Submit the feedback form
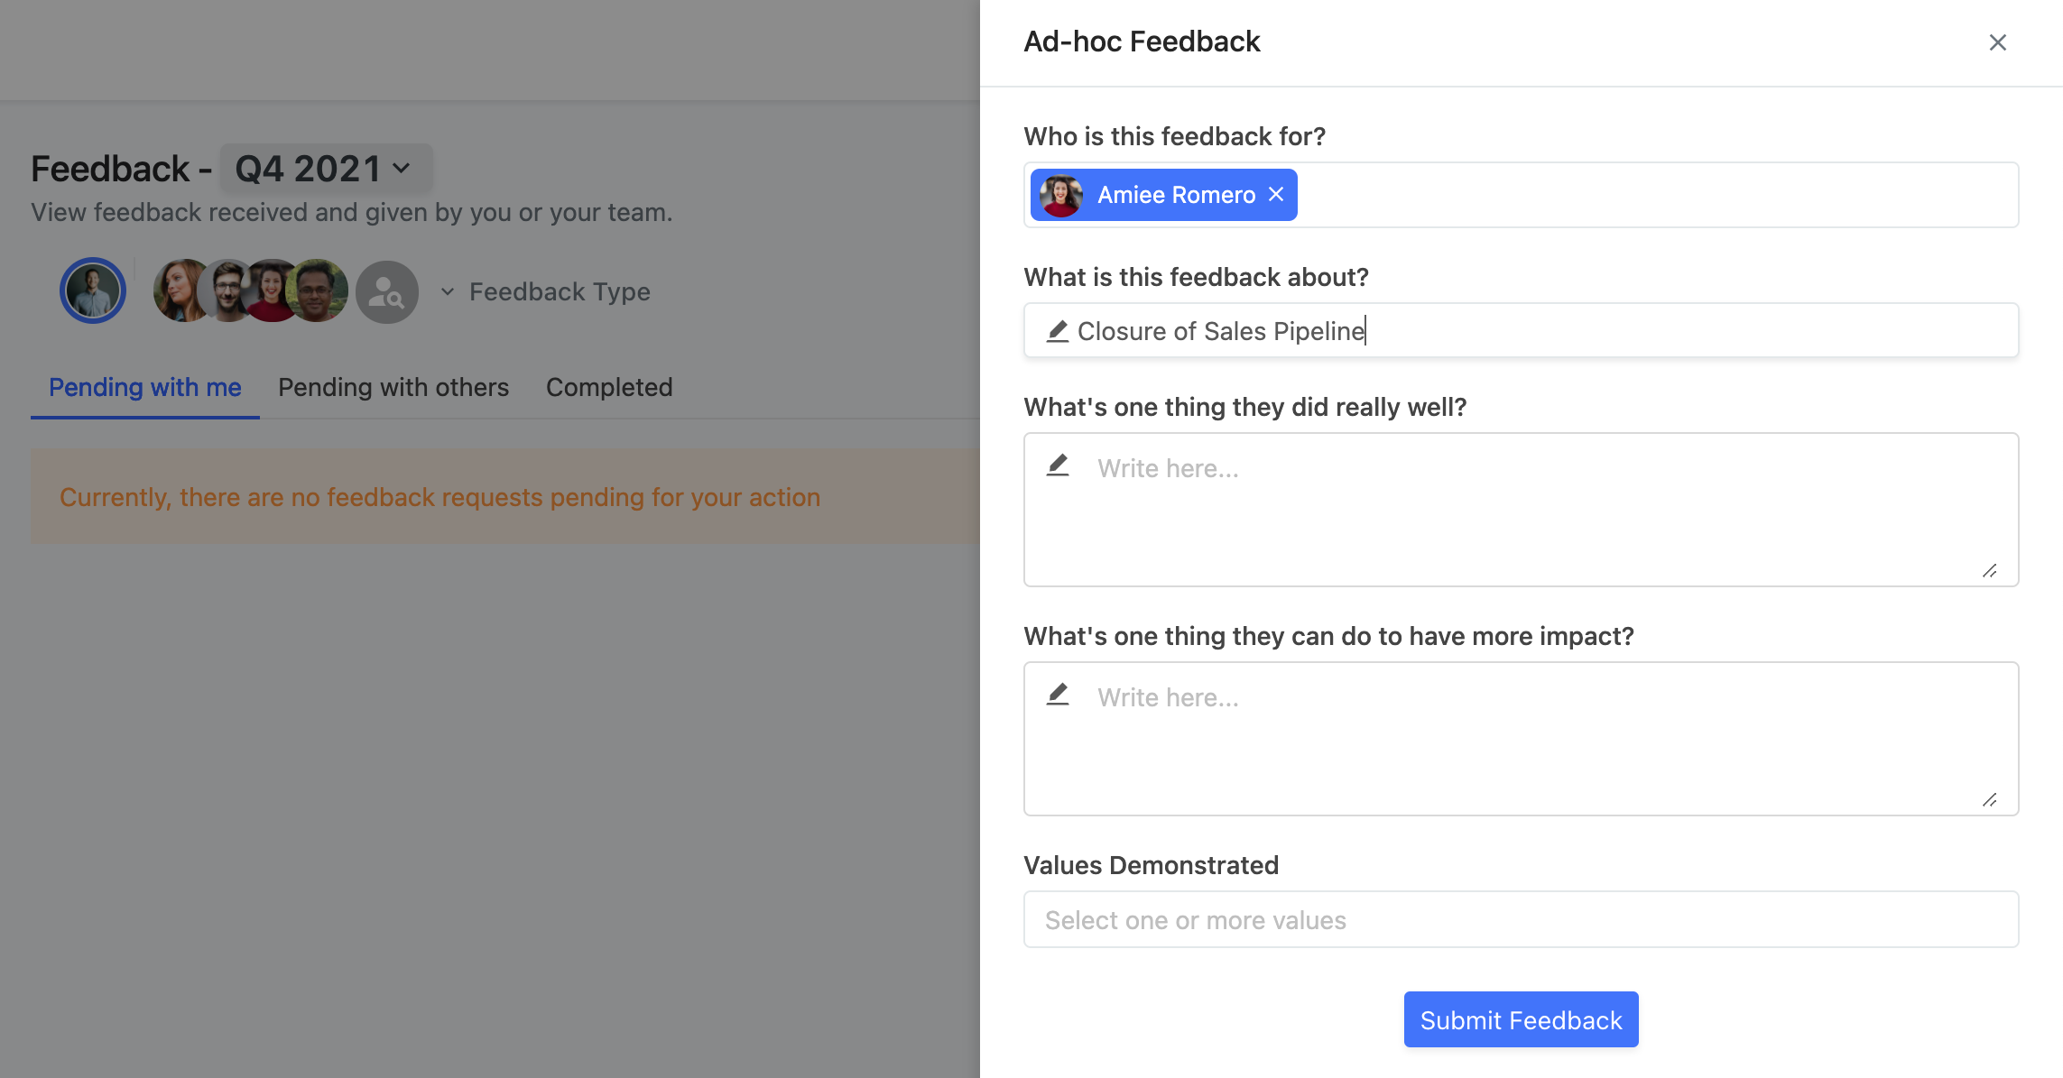Viewport: 2063px width, 1078px height. point(1521,1019)
